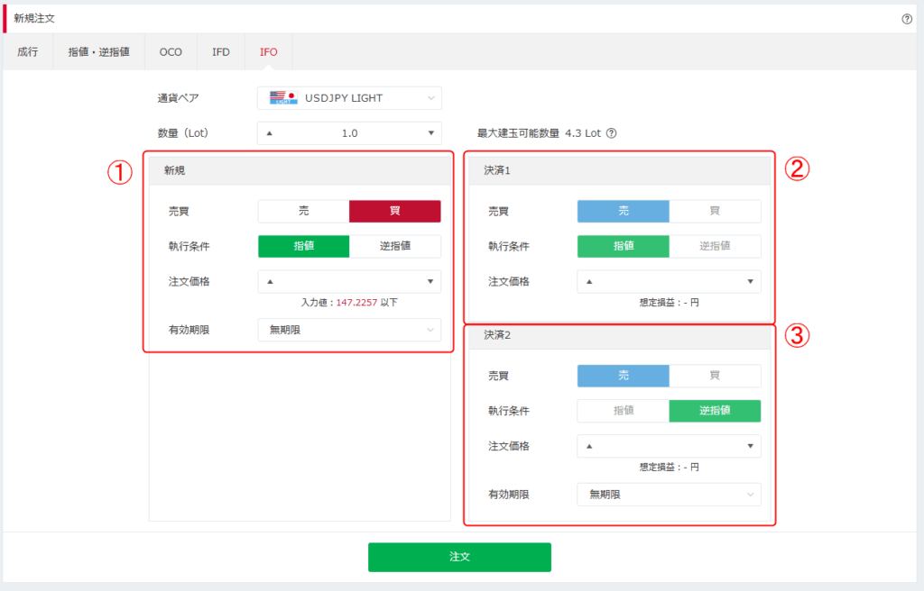The height and width of the screenshot is (591, 924).
Task: Lower 新規 注文価格 with the down arrow
Action: pyautogui.click(x=430, y=282)
